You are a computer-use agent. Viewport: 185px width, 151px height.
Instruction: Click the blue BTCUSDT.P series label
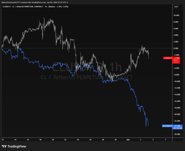(167, 126)
